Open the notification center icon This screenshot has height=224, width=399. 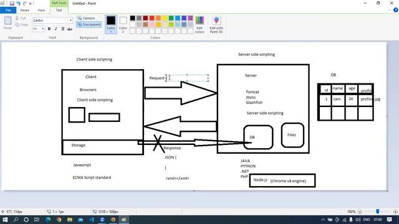tap(390, 220)
